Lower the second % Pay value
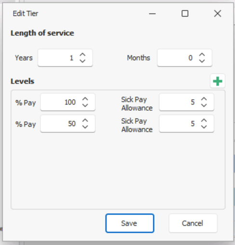This screenshot has height=245, width=235. point(85,127)
